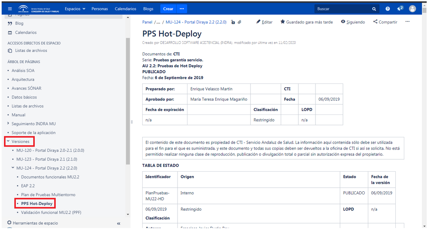Open the Blog sidebar link
Image resolution: width=429 pixels, height=232 pixels.
[19, 23]
